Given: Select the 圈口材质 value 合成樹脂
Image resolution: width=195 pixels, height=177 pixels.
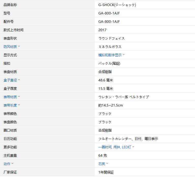Looking at the screenshot, I should (105, 130).
